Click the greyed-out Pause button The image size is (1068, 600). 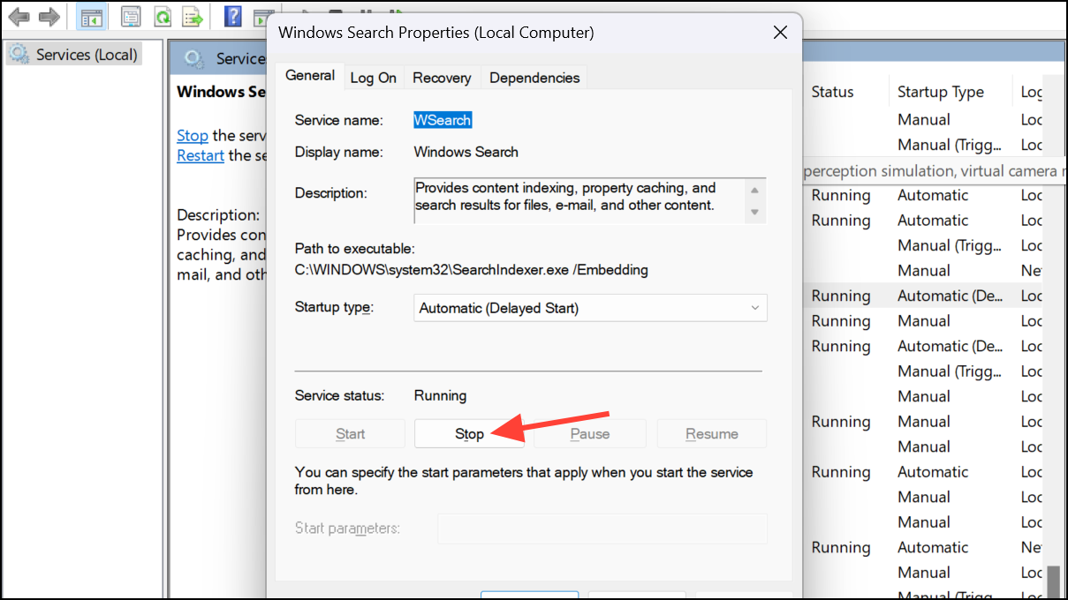[x=589, y=433]
